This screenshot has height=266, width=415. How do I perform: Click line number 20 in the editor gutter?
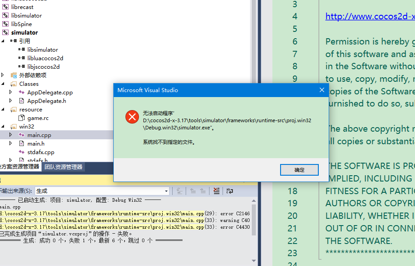292,216
